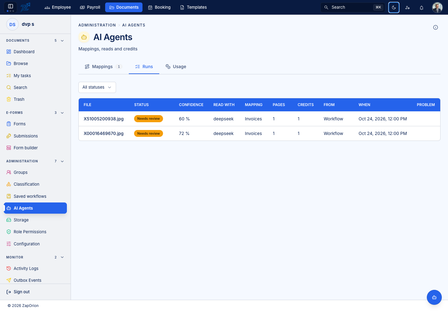Open the Dashboard sidebar item
Image resolution: width=448 pixels, height=311 pixels.
35,52
